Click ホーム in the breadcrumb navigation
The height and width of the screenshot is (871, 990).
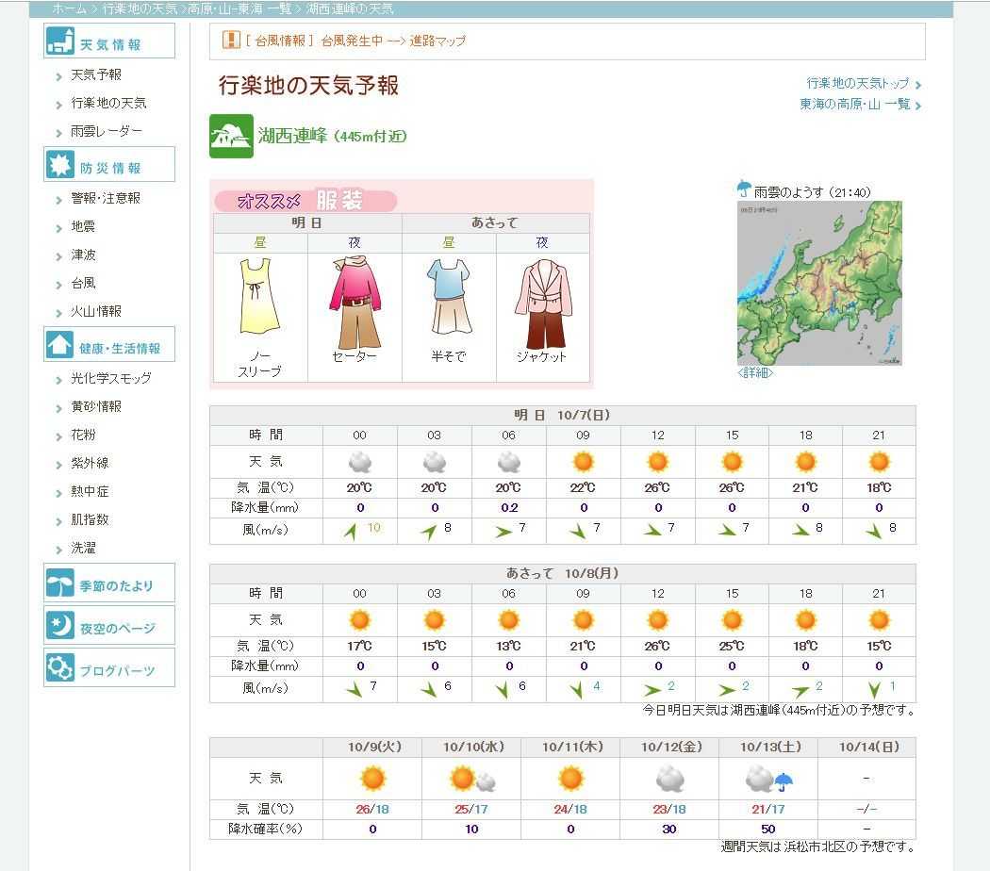click(69, 8)
